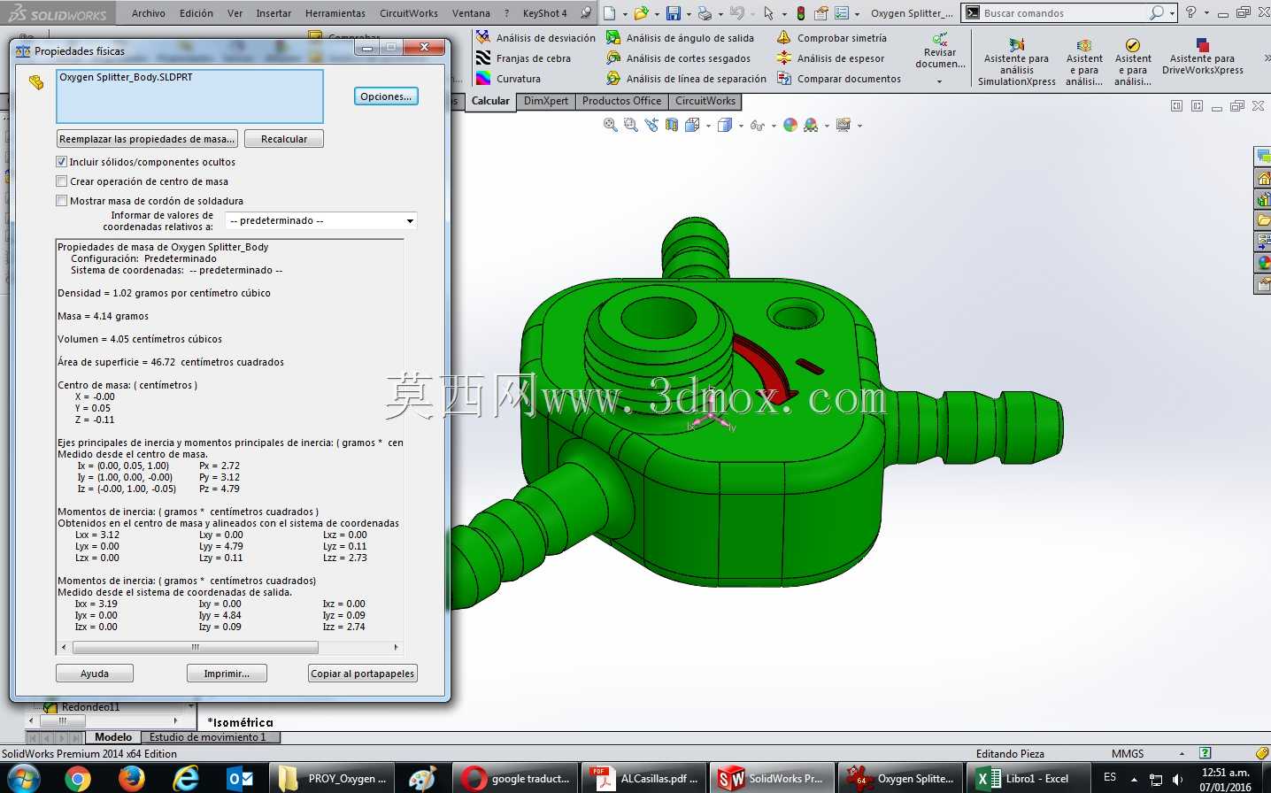Click the Apply Scene icon

coord(811,125)
